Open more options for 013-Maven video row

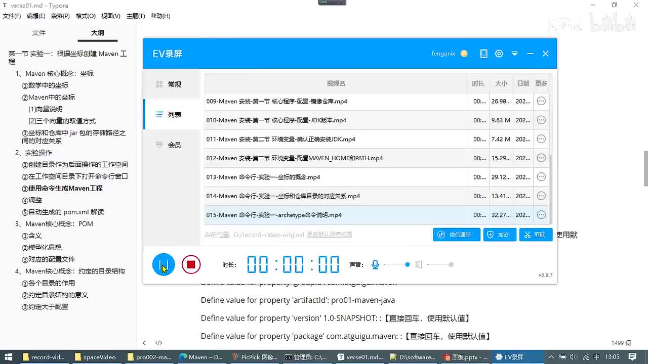tap(541, 177)
